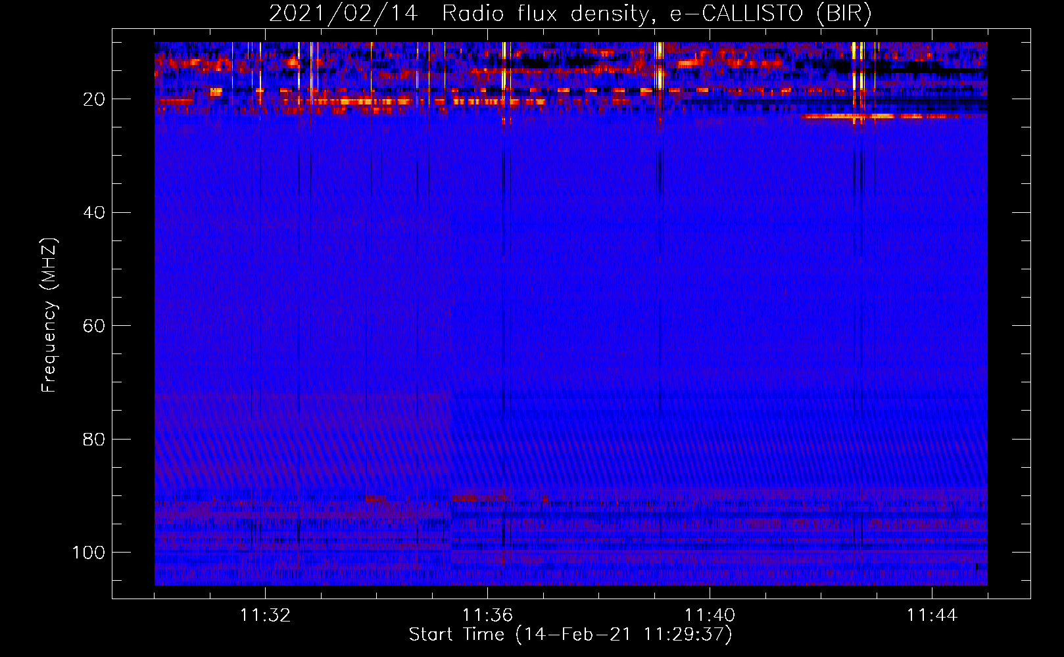Click the frequency tick label 20

click(x=95, y=99)
